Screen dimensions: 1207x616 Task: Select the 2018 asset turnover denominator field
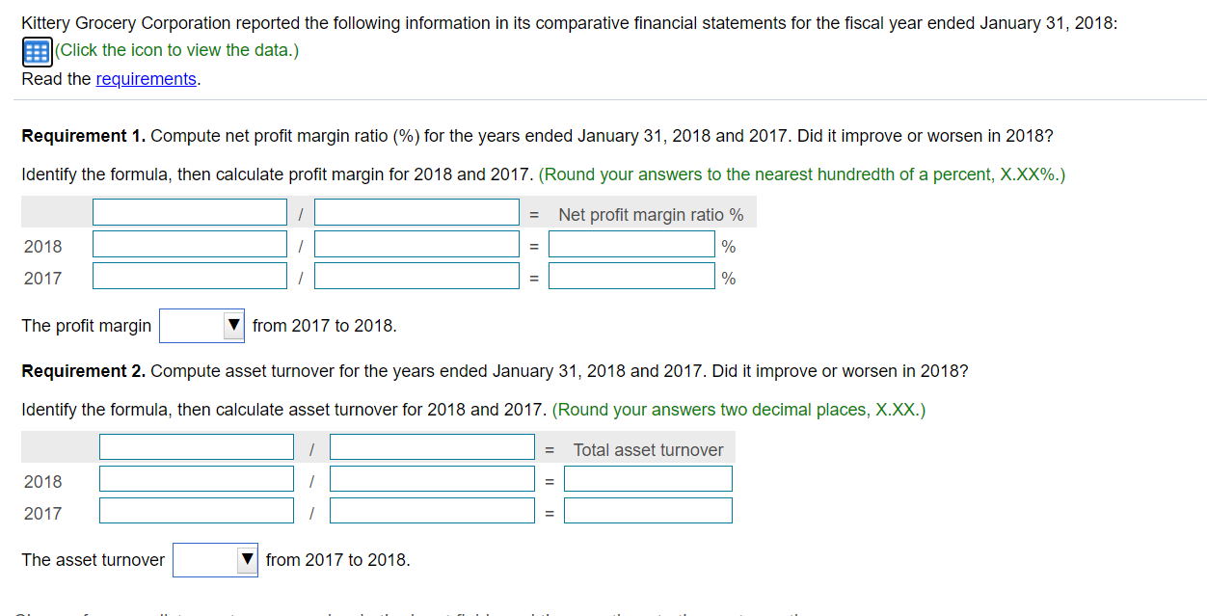click(x=432, y=478)
